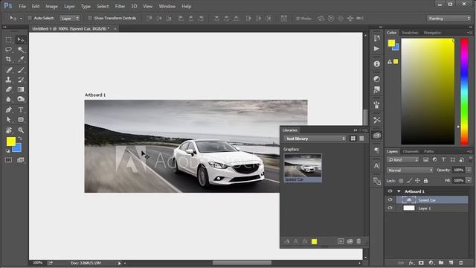
Task: Select the Eyedropper tool
Action: pyautogui.click(x=21, y=59)
